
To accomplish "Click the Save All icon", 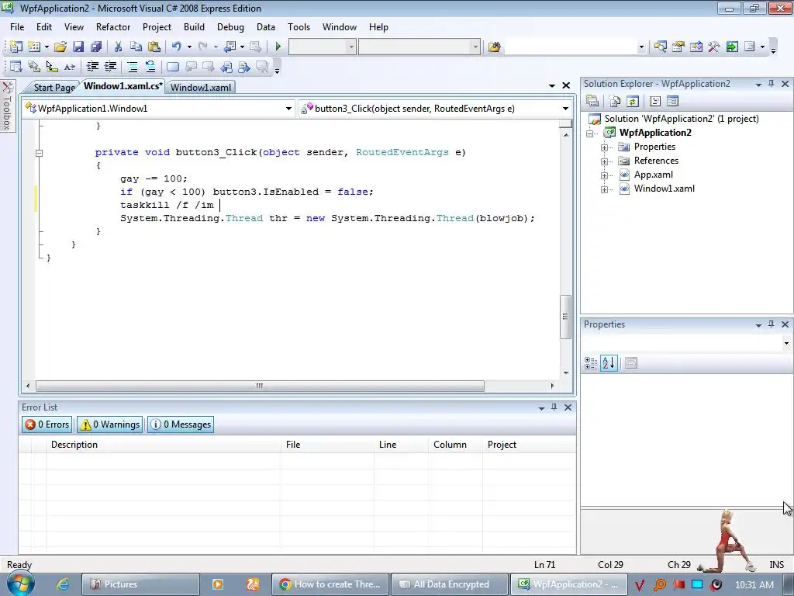I will (96, 47).
